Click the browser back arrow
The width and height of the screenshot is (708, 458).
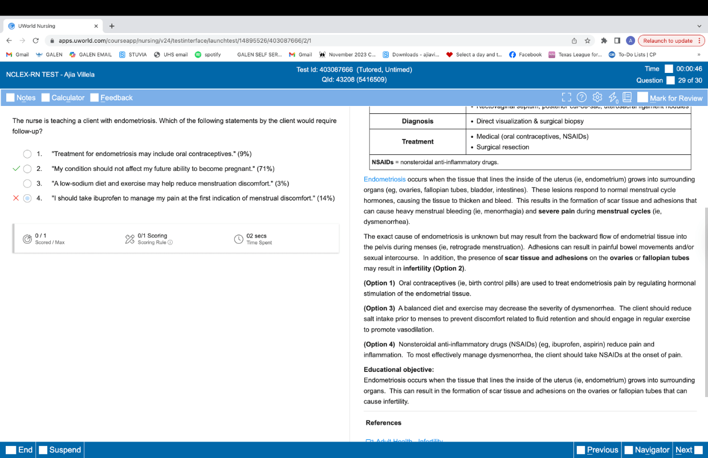(x=10, y=40)
